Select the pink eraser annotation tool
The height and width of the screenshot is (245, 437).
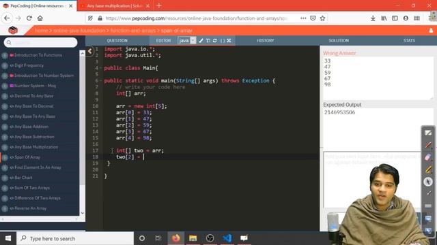tap(428, 157)
